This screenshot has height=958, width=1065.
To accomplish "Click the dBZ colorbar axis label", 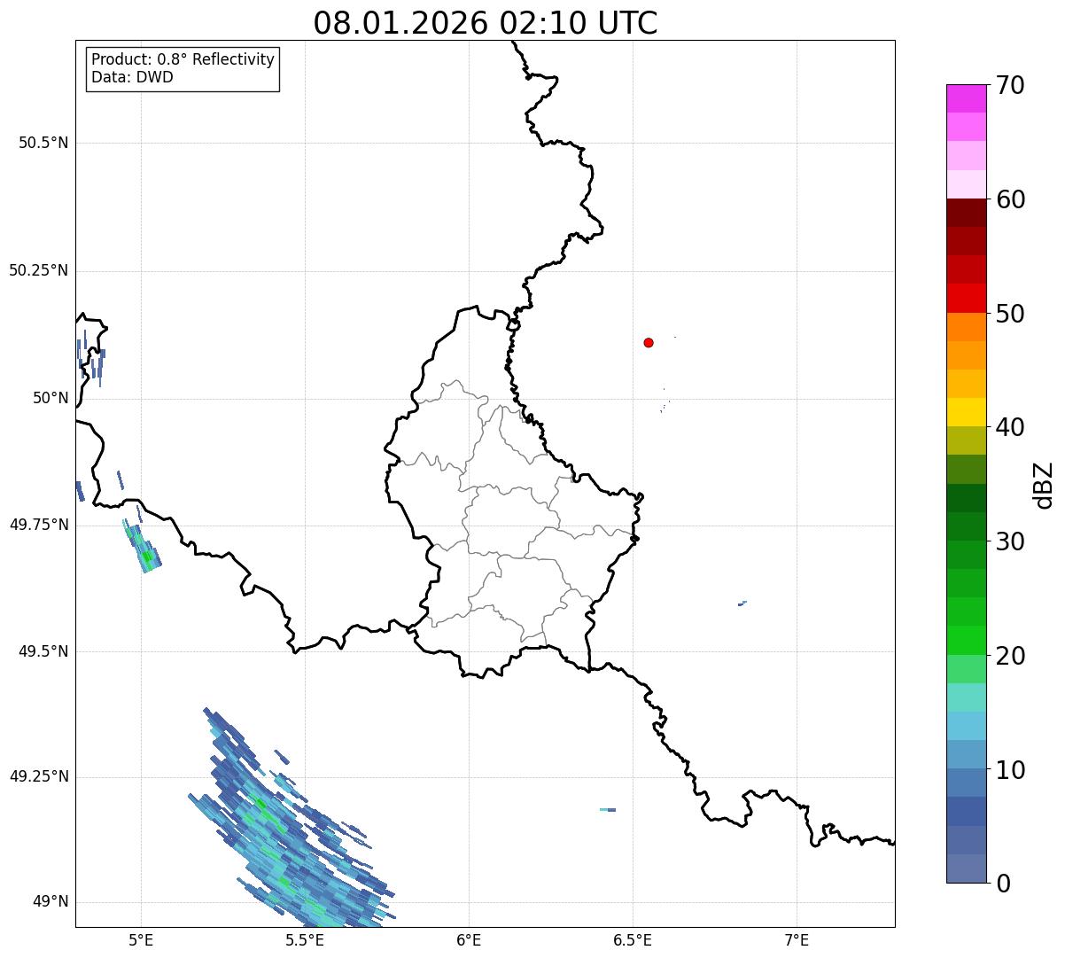I will 1044,484.
